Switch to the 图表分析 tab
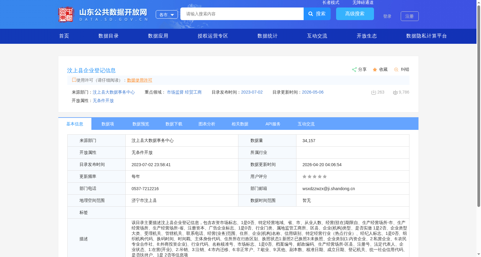This screenshot has height=257, width=481. (x=207, y=124)
